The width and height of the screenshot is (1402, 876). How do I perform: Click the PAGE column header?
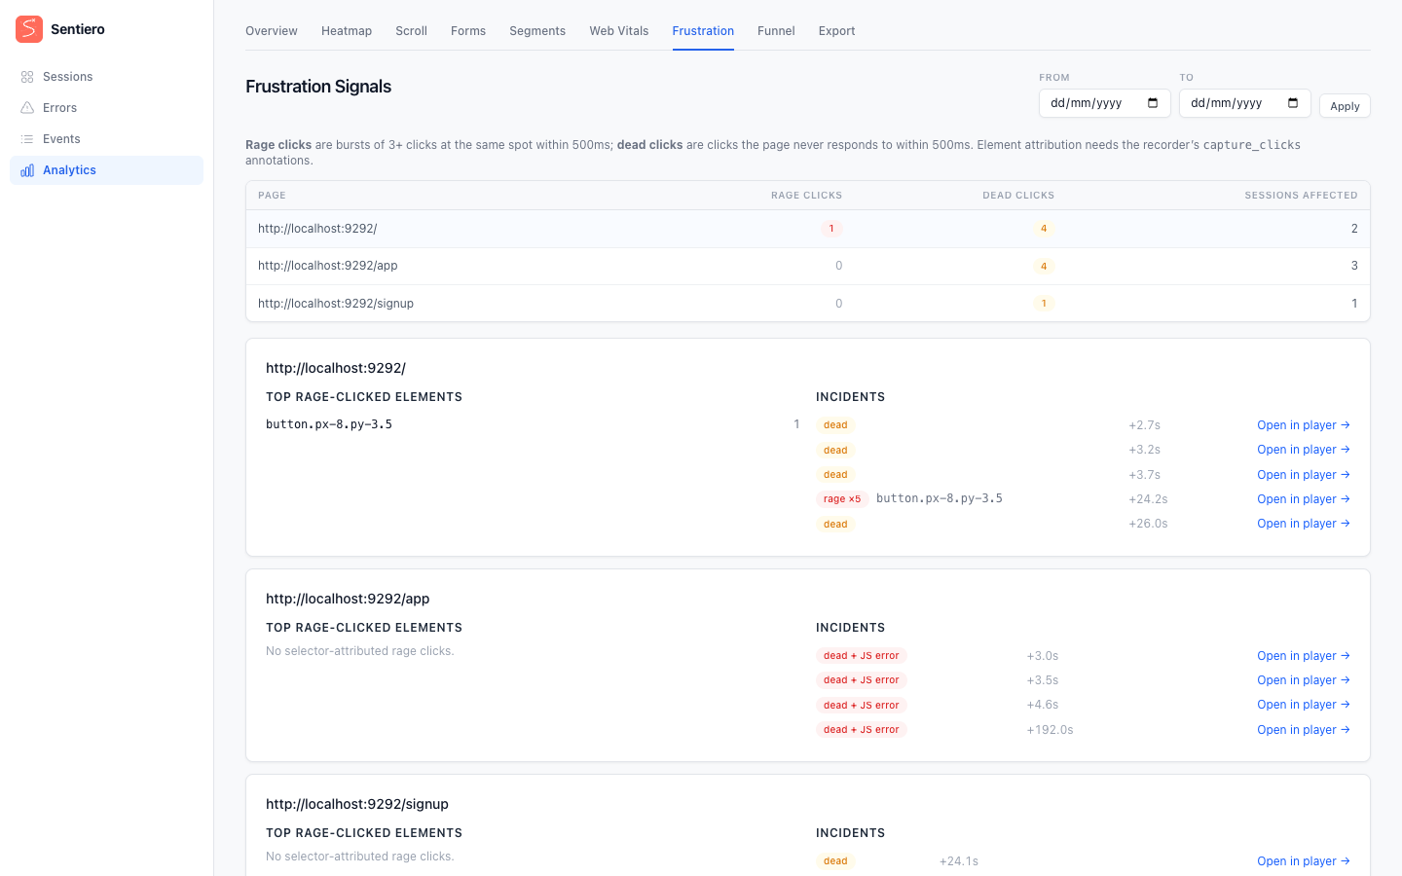click(272, 196)
